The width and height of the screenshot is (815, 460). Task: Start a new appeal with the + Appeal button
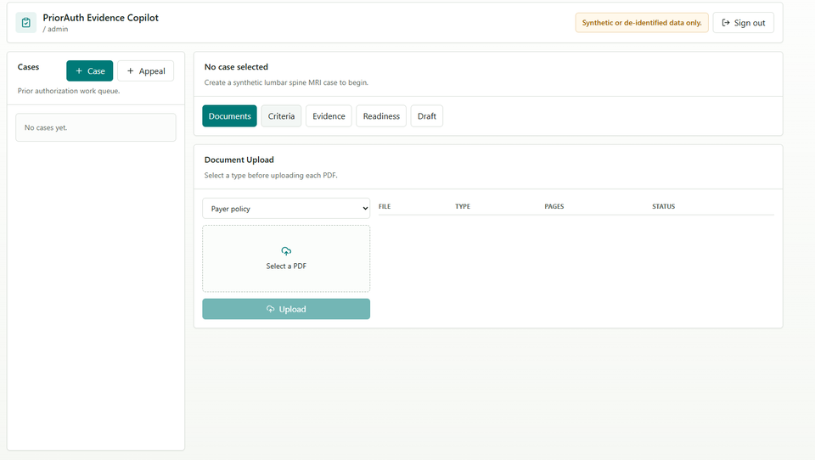tap(145, 70)
